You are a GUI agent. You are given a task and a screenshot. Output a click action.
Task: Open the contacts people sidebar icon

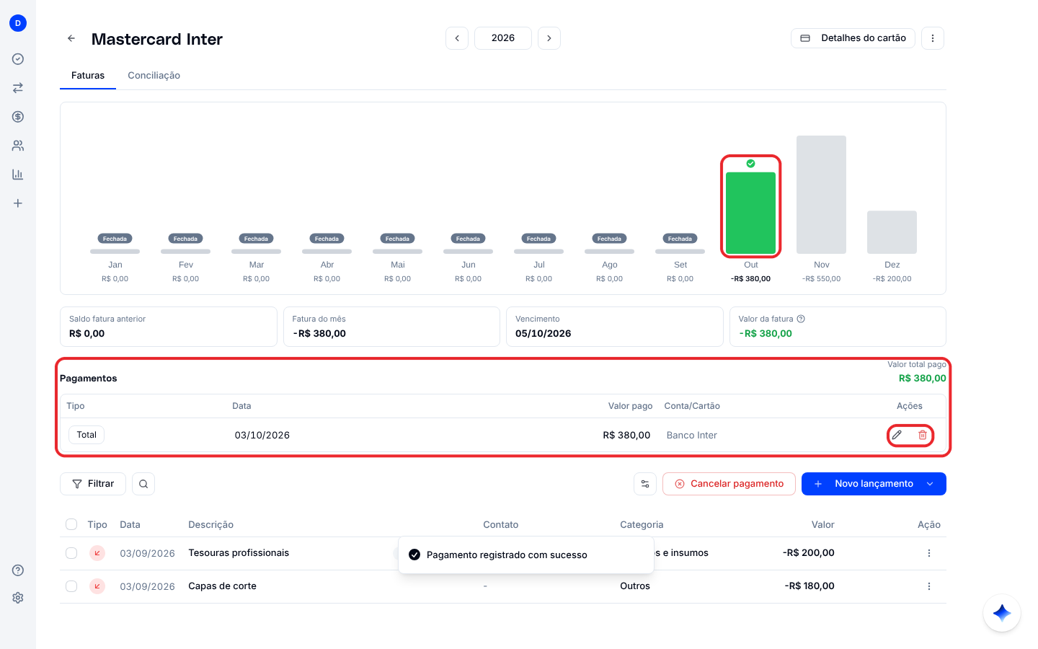click(x=18, y=146)
